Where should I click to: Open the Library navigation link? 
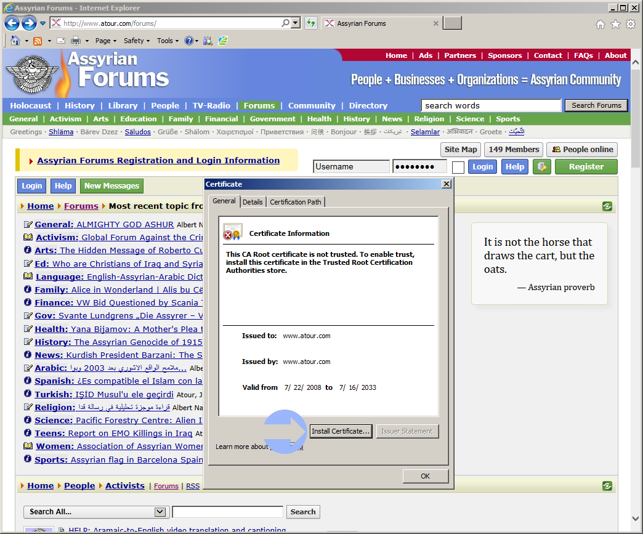(x=123, y=105)
